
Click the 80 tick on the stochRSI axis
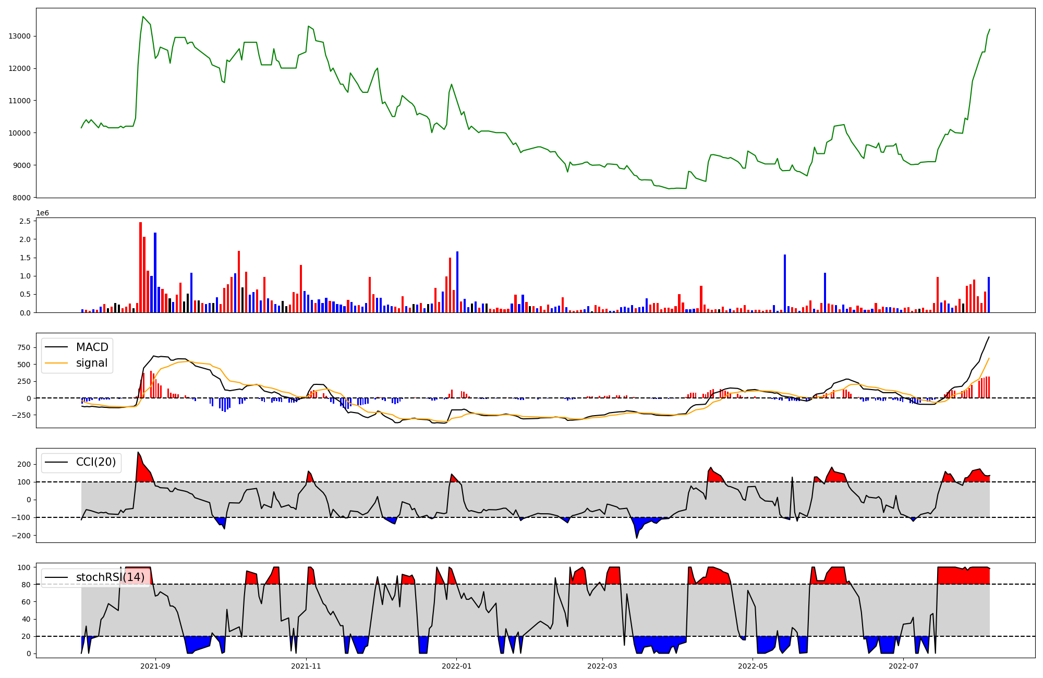27,585
